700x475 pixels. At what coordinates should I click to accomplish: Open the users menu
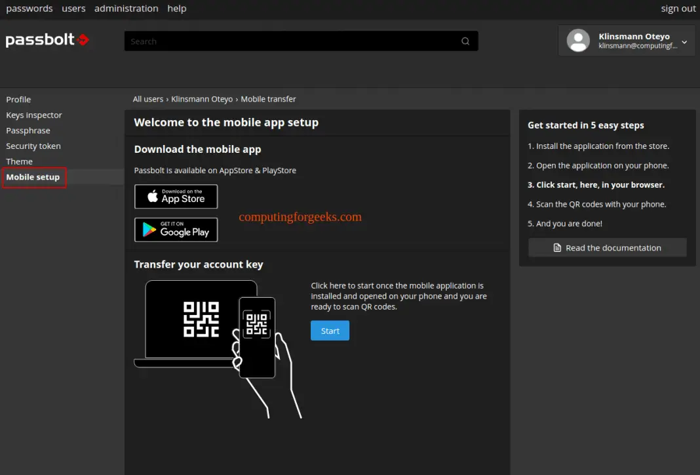click(73, 9)
